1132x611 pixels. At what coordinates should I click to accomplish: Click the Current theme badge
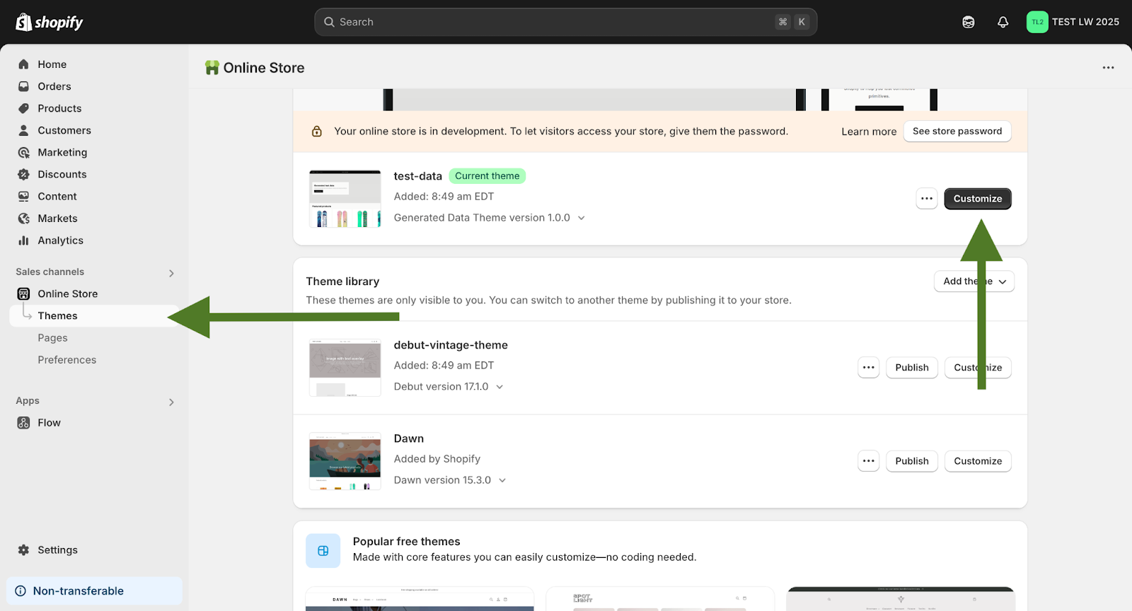click(x=487, y=176)
